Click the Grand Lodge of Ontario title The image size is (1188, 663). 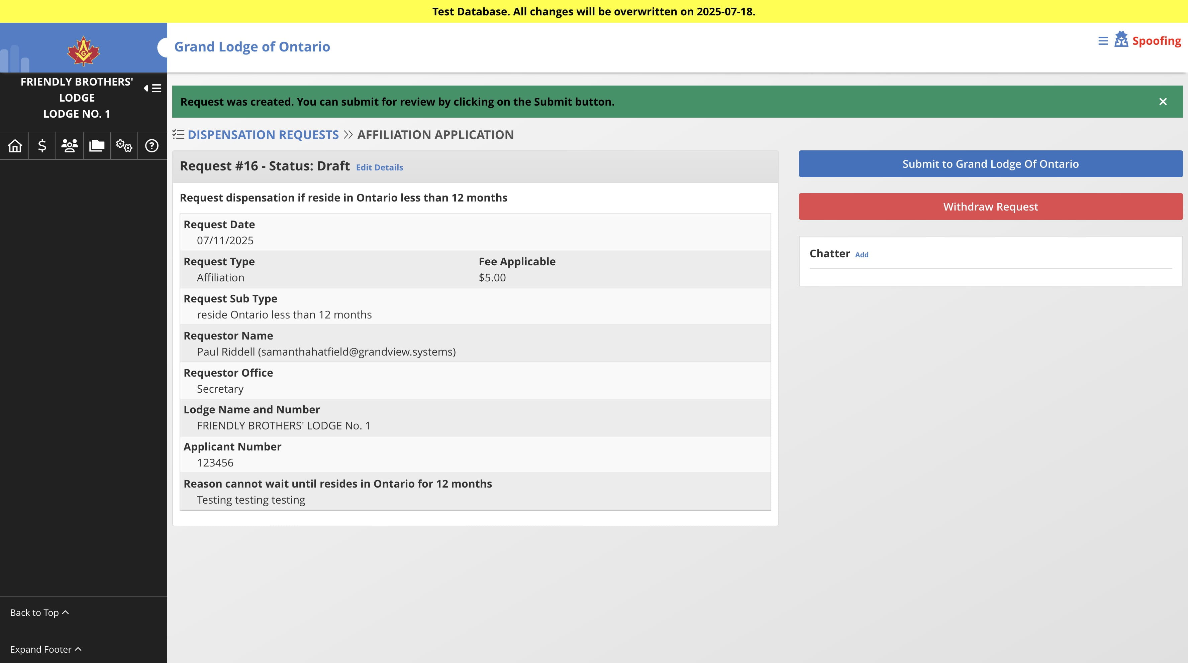(252, 46)
